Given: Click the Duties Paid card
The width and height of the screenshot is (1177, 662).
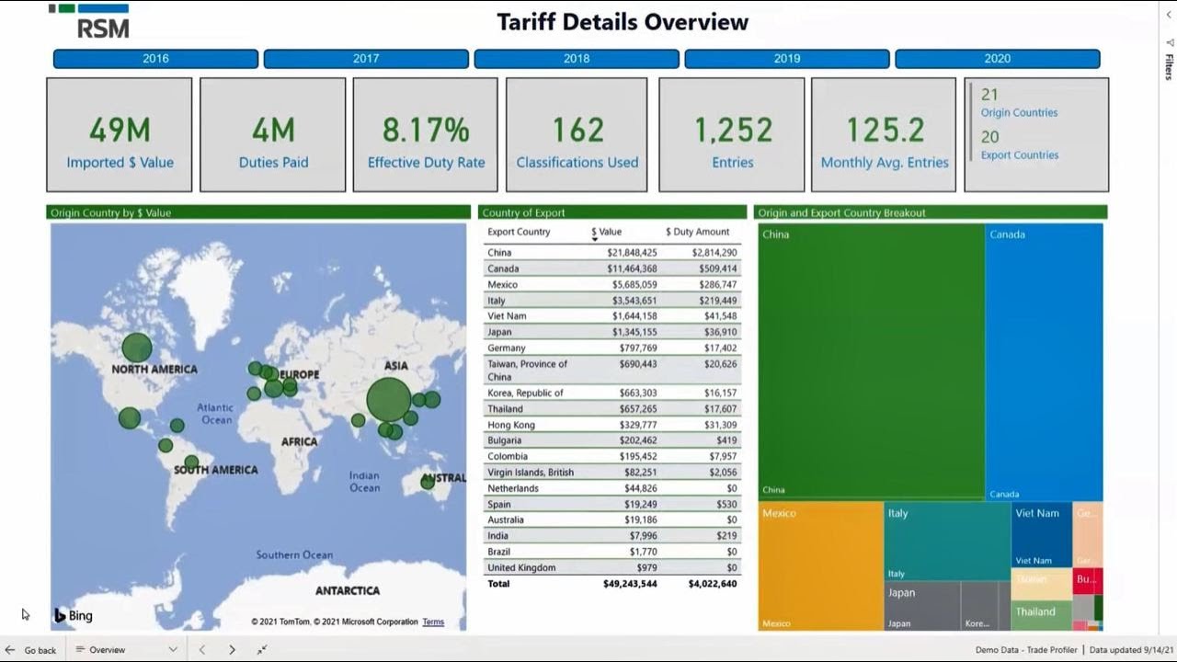Looking at the screenshot, I should 273,134.
